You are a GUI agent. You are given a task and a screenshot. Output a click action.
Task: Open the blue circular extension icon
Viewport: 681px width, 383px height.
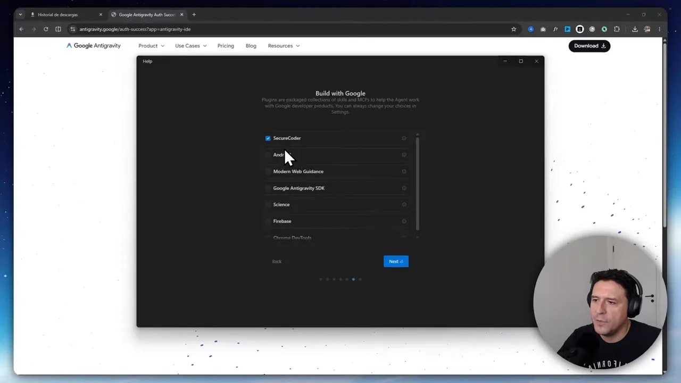530,29
